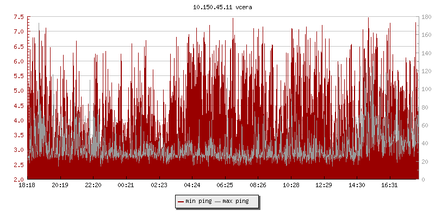435x217 pixels.
Task: Click the 18:18 time label on x-axis
Action: point(27,185)
